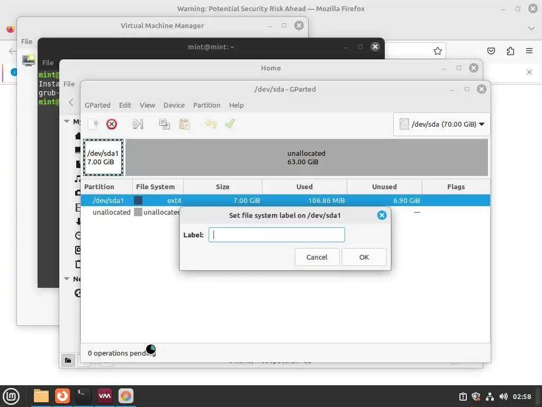
Task: Switch to Firefox from the taskbar
Action: [x=62, y=396]
